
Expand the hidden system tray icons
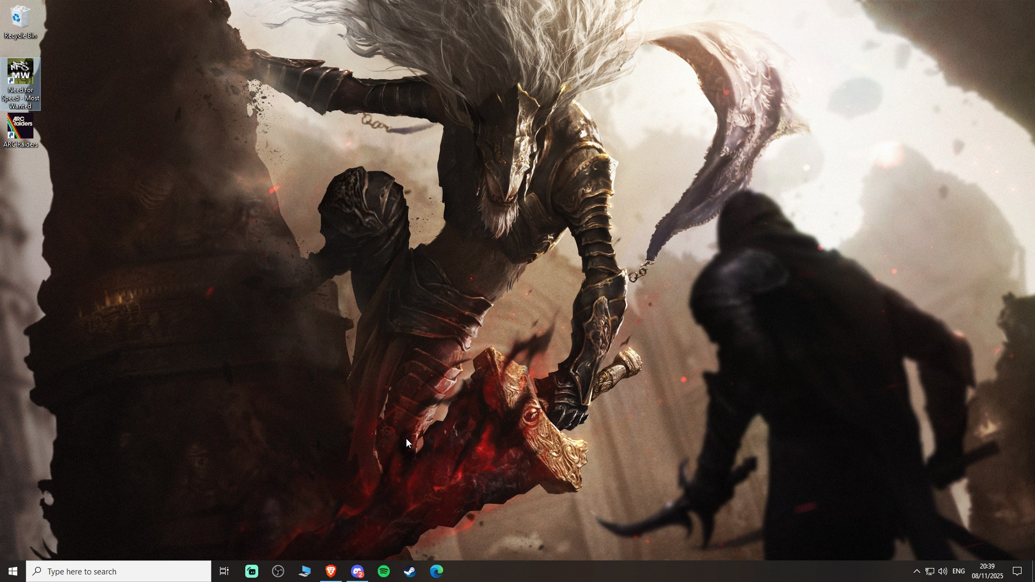coord(916,571)
